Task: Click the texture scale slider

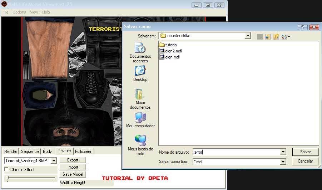Action: [x=31, y=179]
